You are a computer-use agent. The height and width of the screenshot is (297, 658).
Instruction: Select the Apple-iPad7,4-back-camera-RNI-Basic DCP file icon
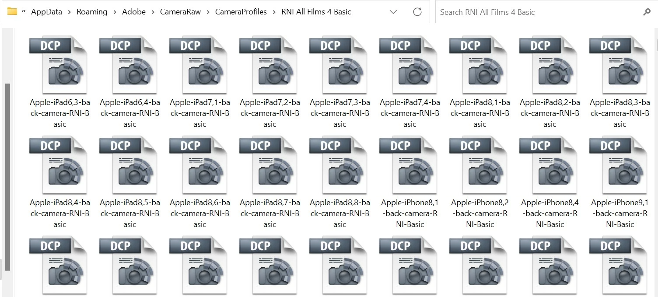[x=408, y=65]
